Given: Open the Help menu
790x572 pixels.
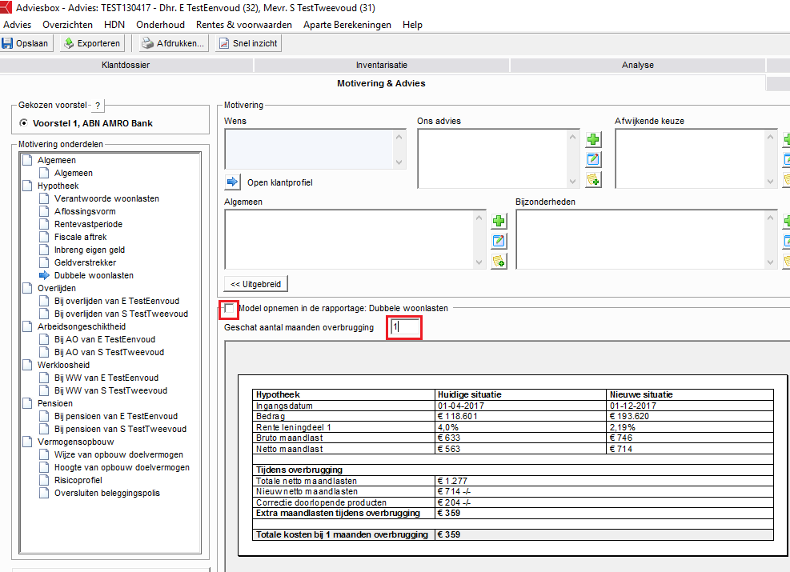Looking at the screenshot, I should 412,25.
